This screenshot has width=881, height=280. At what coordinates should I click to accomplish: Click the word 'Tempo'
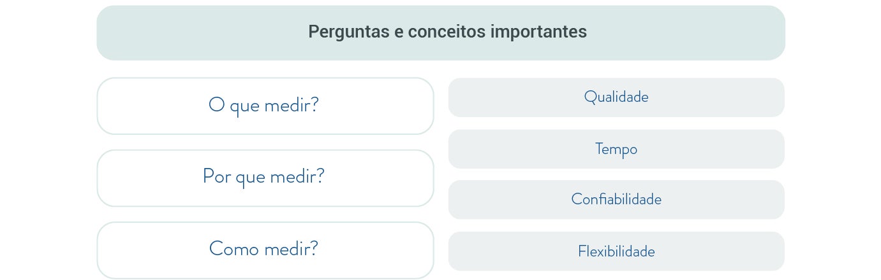[x=616, y=149]
